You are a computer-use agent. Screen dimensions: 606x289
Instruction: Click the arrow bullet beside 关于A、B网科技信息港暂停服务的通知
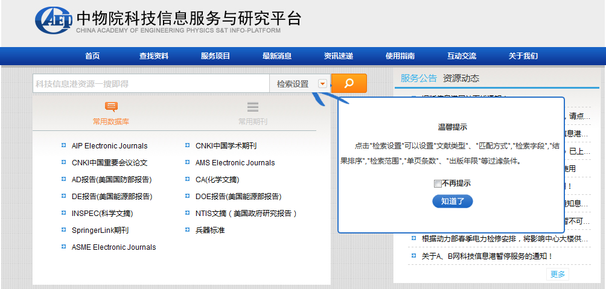[x=413, y=255]
